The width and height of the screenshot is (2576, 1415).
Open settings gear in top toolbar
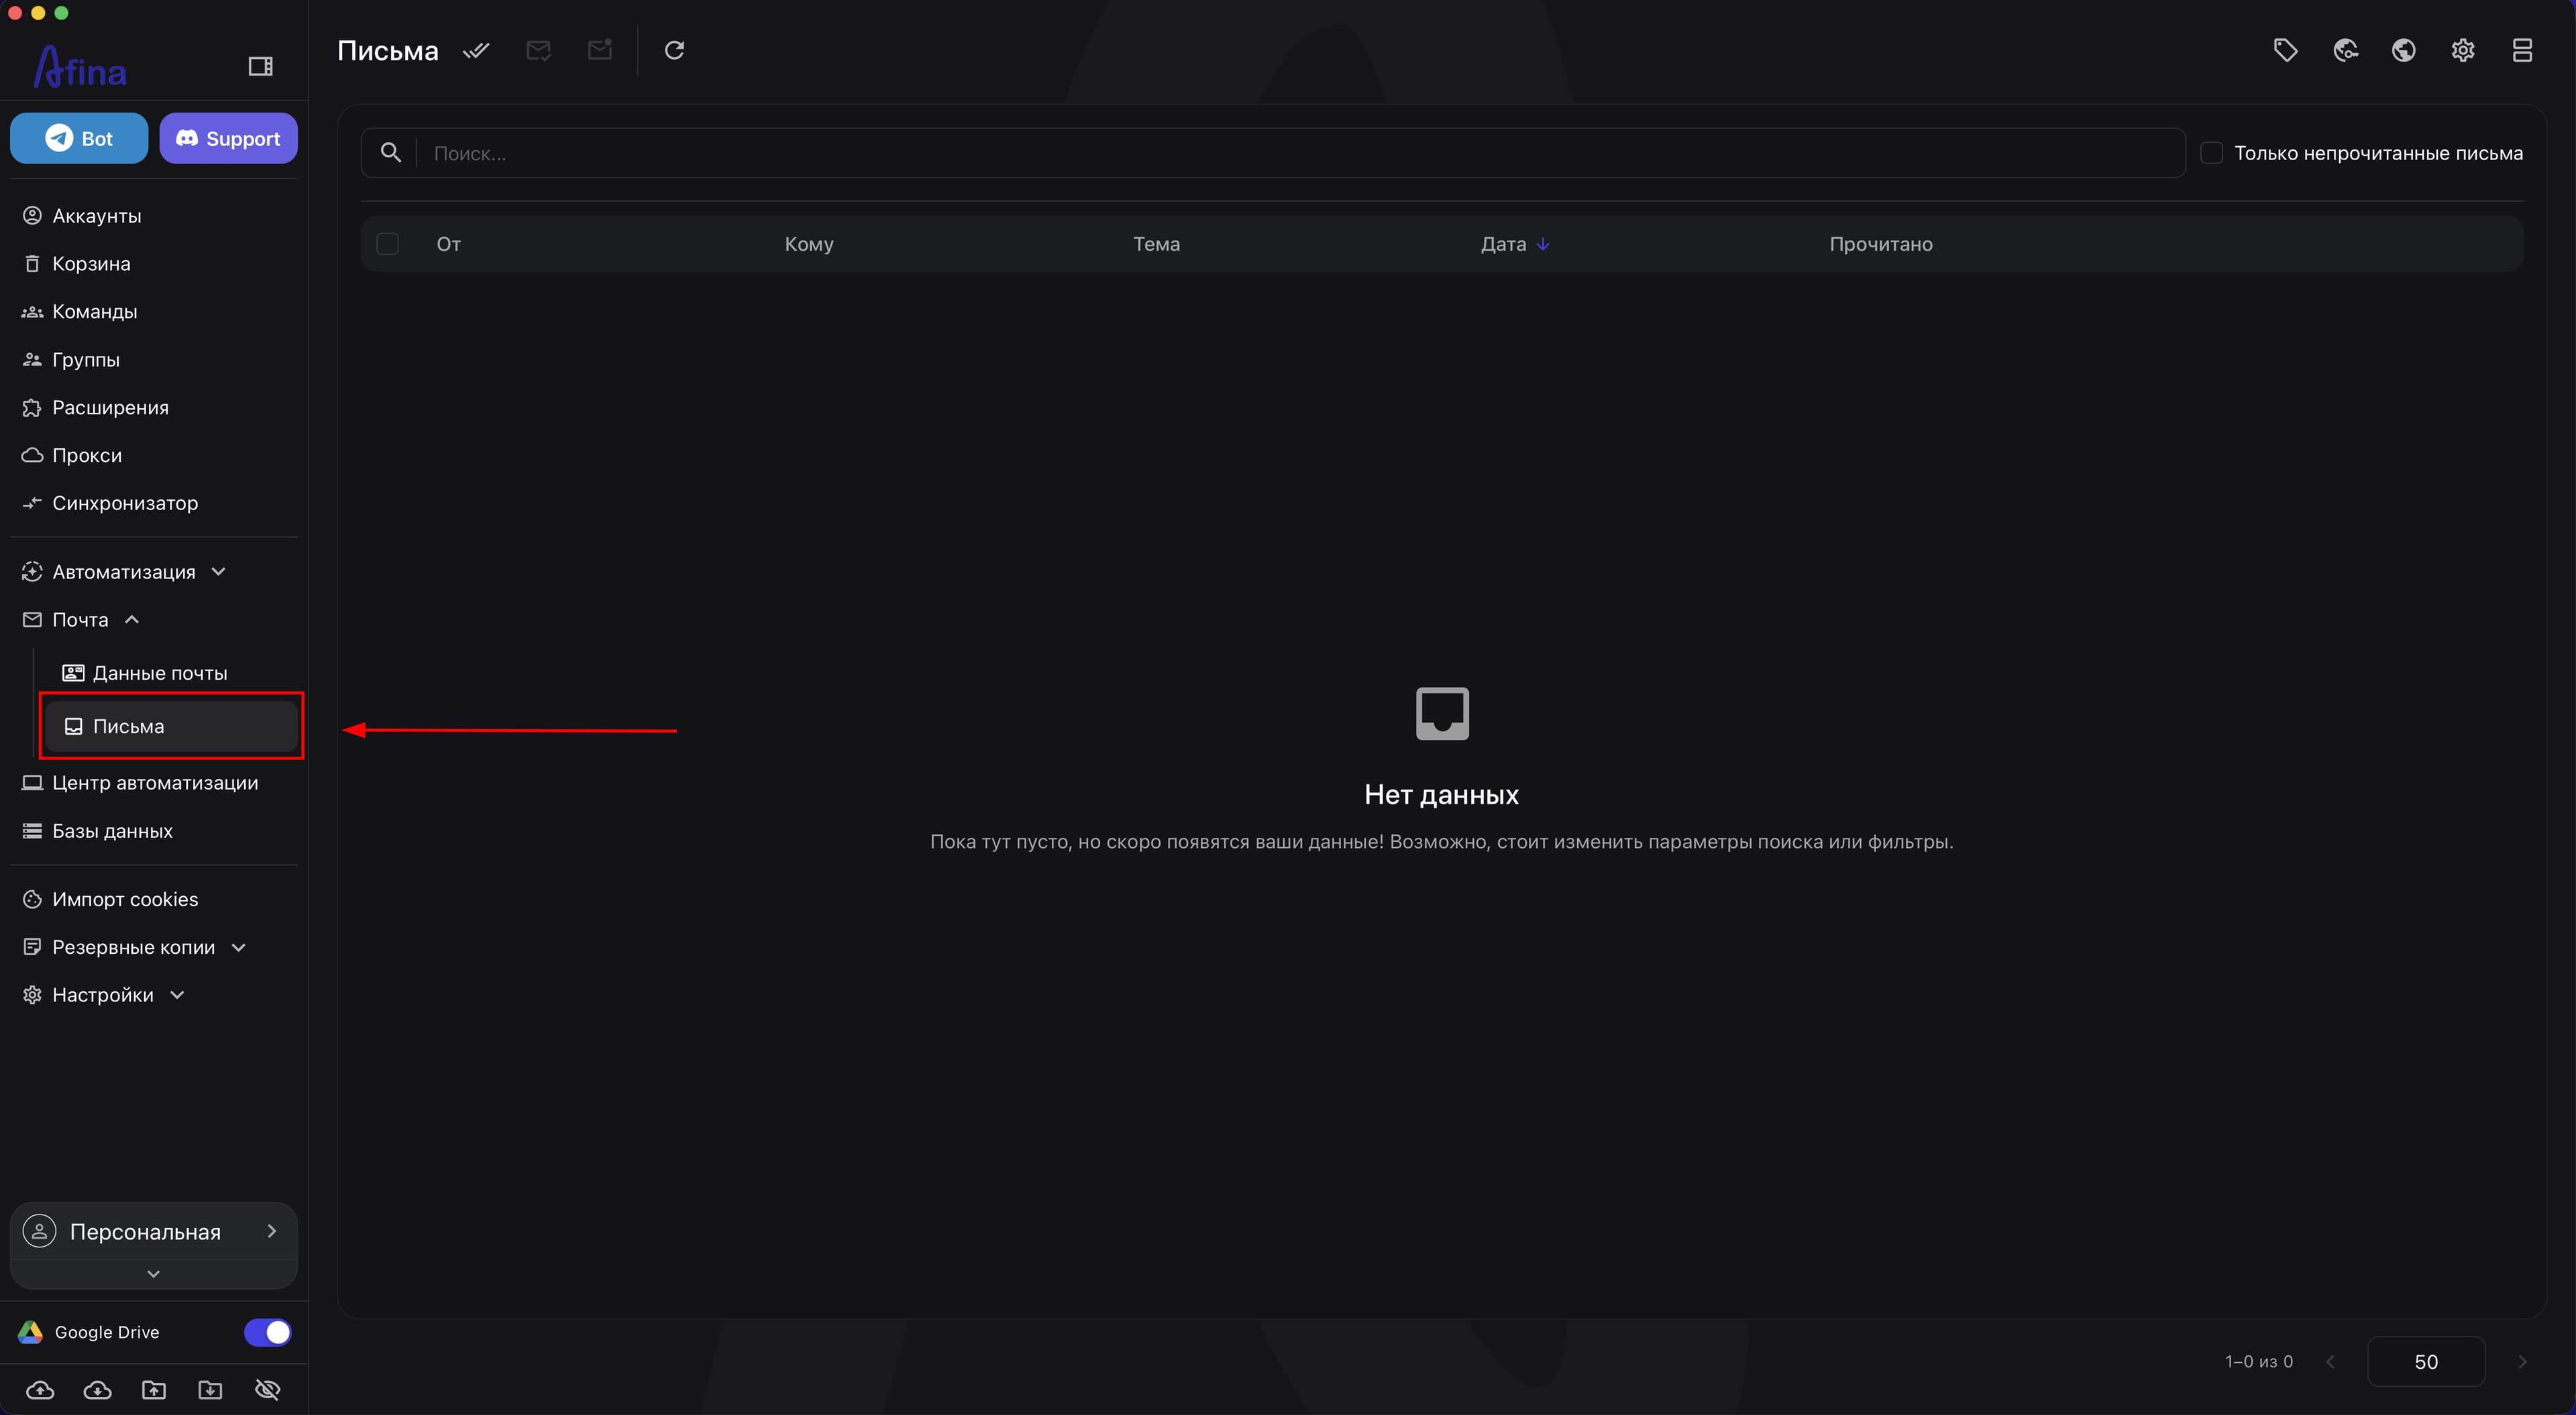(2463, 50)
